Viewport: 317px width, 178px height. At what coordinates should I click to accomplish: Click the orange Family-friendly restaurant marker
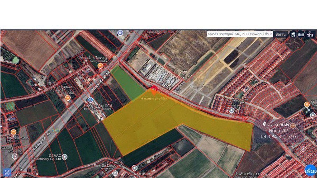click(x=100, y=66)
